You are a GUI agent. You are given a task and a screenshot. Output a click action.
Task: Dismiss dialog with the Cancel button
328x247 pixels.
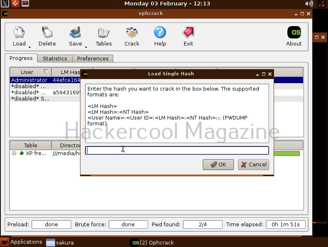(x=253, y=165)
